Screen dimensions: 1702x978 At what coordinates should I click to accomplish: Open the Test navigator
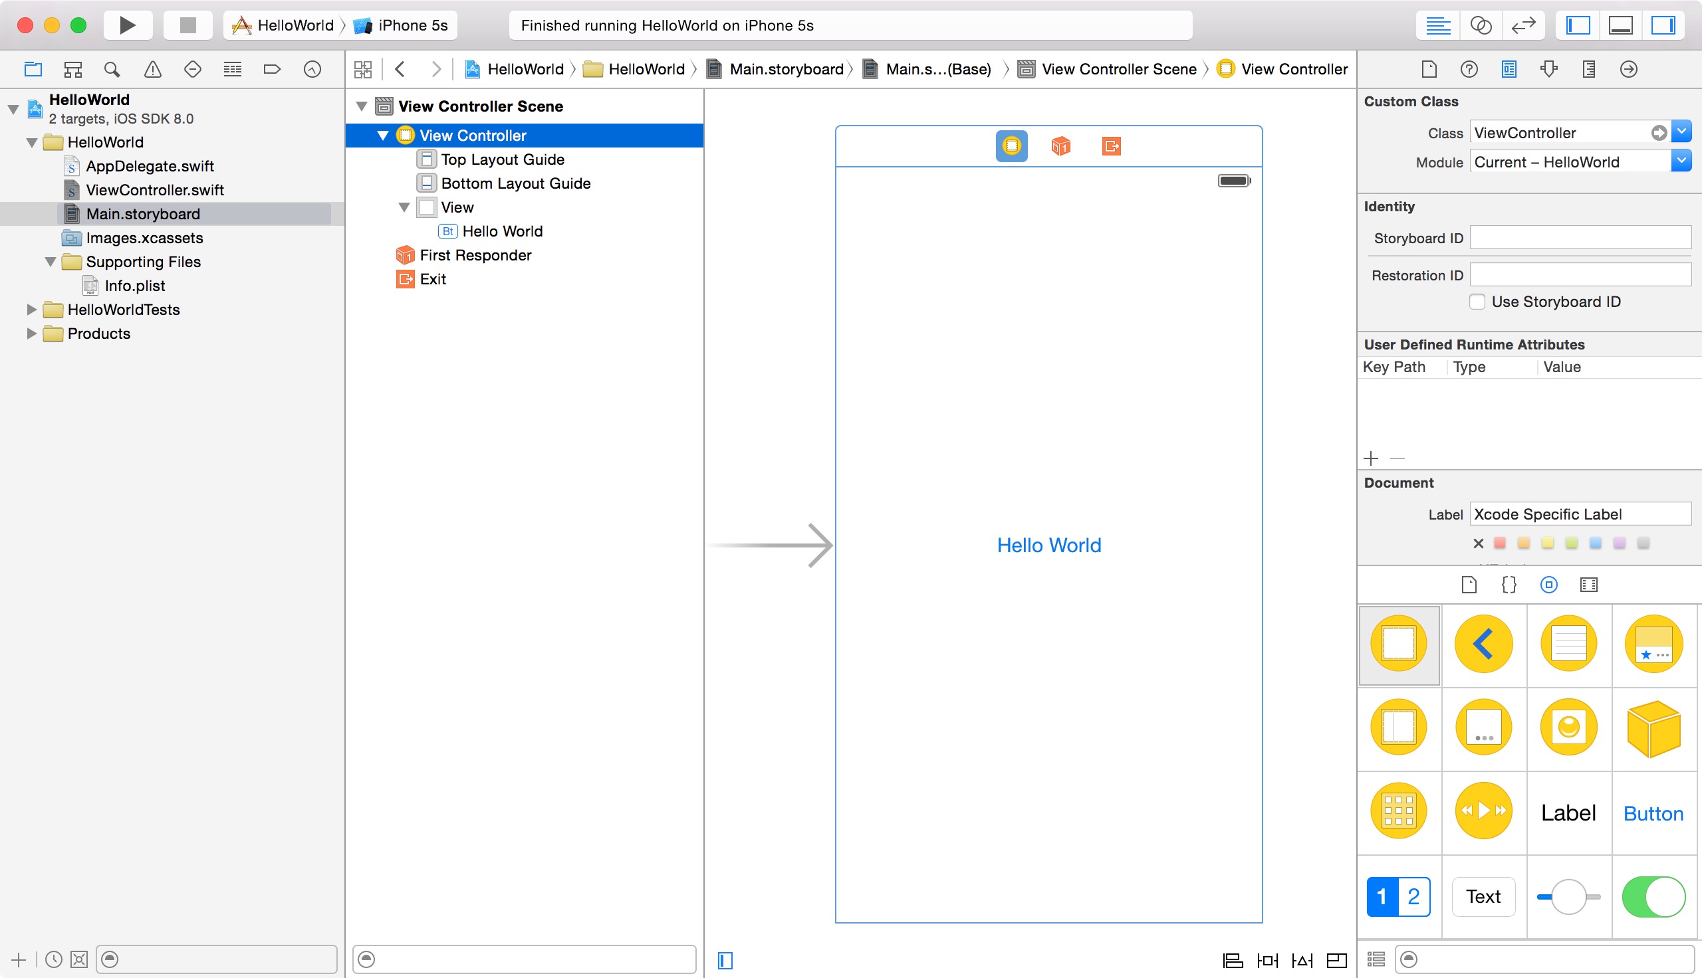click(192, 69)
